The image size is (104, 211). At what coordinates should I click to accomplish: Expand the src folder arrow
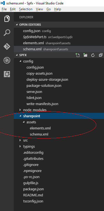20,140
